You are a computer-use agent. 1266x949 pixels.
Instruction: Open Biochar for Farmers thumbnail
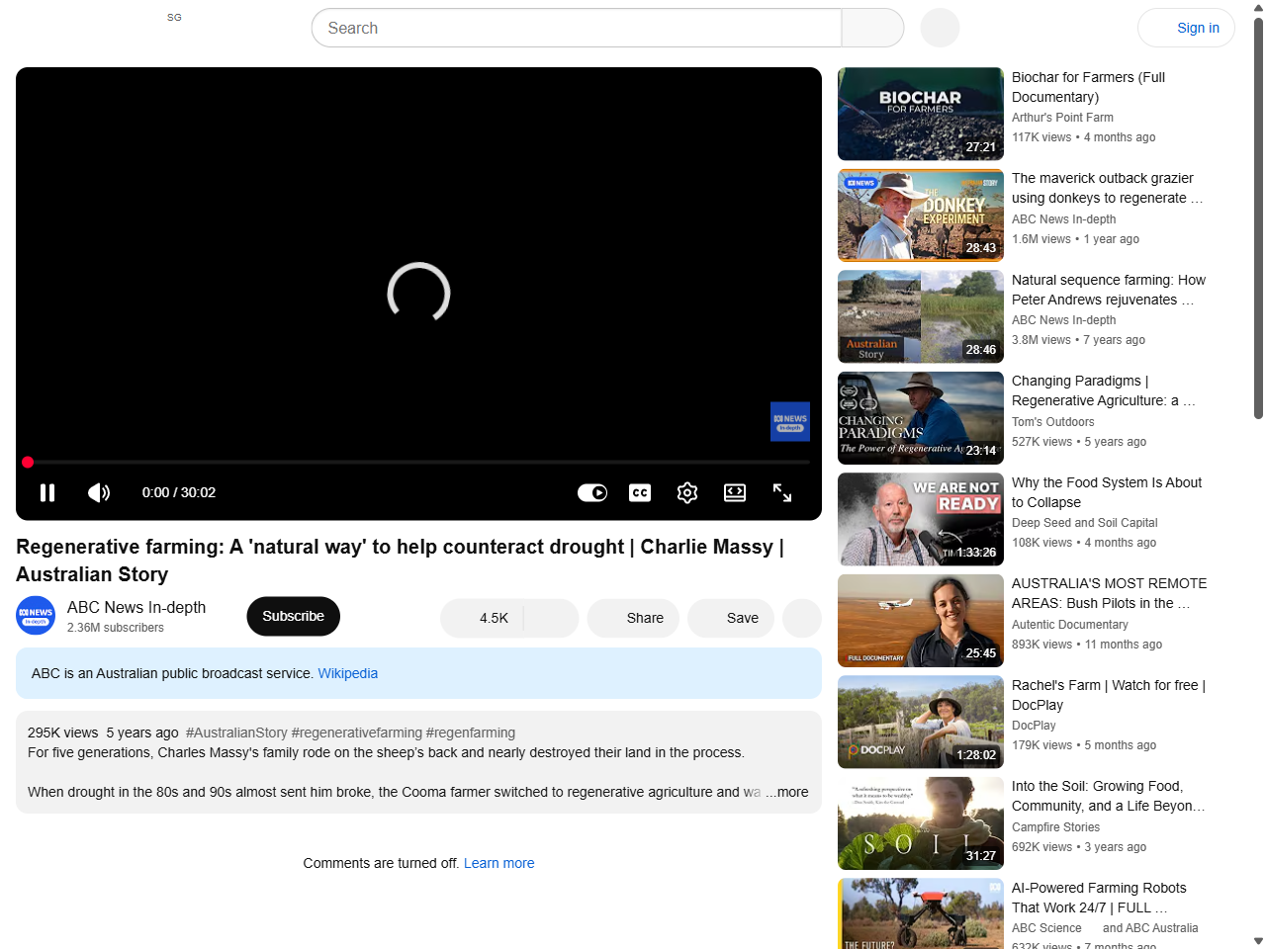(x=921, y=114)
